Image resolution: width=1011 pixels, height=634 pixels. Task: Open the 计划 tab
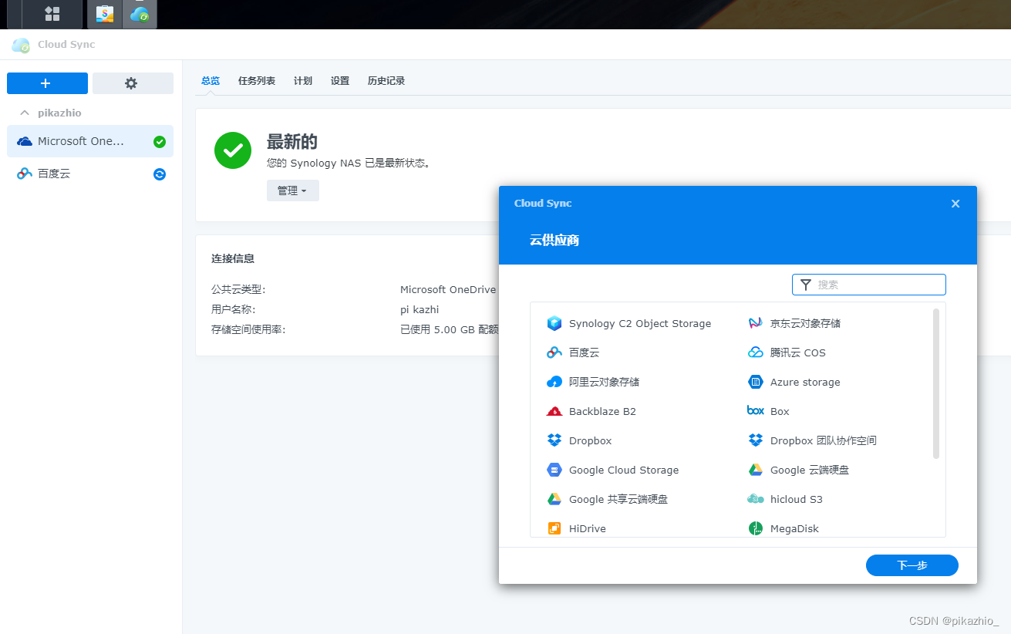tap(303, 80)
